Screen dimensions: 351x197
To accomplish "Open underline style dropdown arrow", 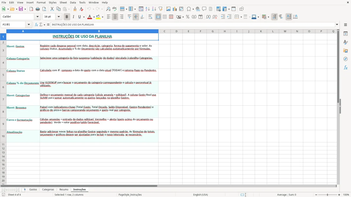I will pos(84,17).
